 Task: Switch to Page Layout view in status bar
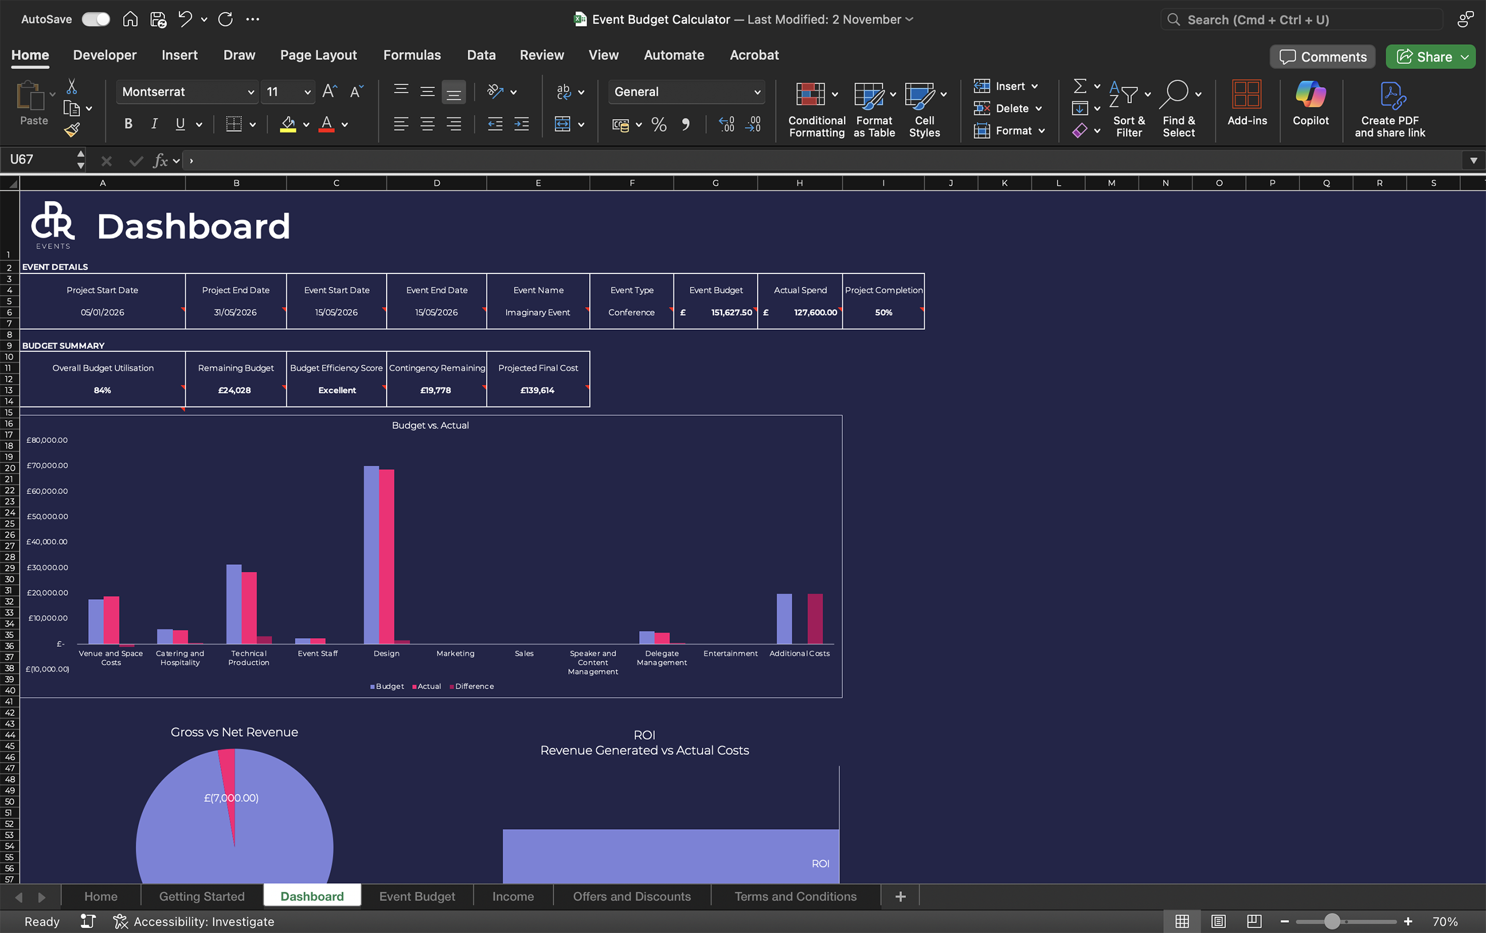pyautogui.click(x=1218, y=921)
